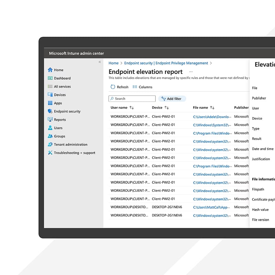Screen dimensions: 275x275
Task: Toggle sort order on Device column
Action: [x=167, y=107]
